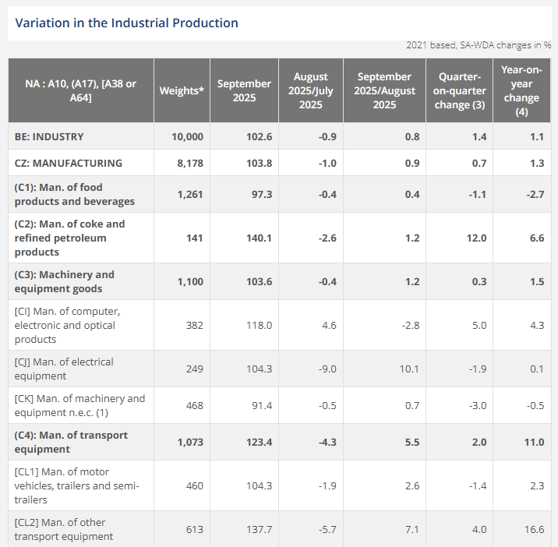Click the 'CZ: MANUFACTURING' row label
The width and height of the screenshot is (558, 547).
point(69,163)
